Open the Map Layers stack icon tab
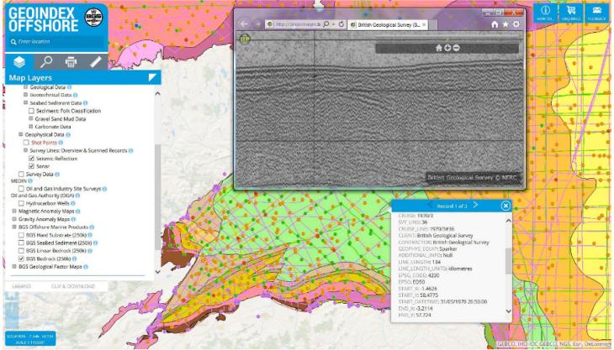This screenshot has height=350, width=614. (x=19, y=62)
